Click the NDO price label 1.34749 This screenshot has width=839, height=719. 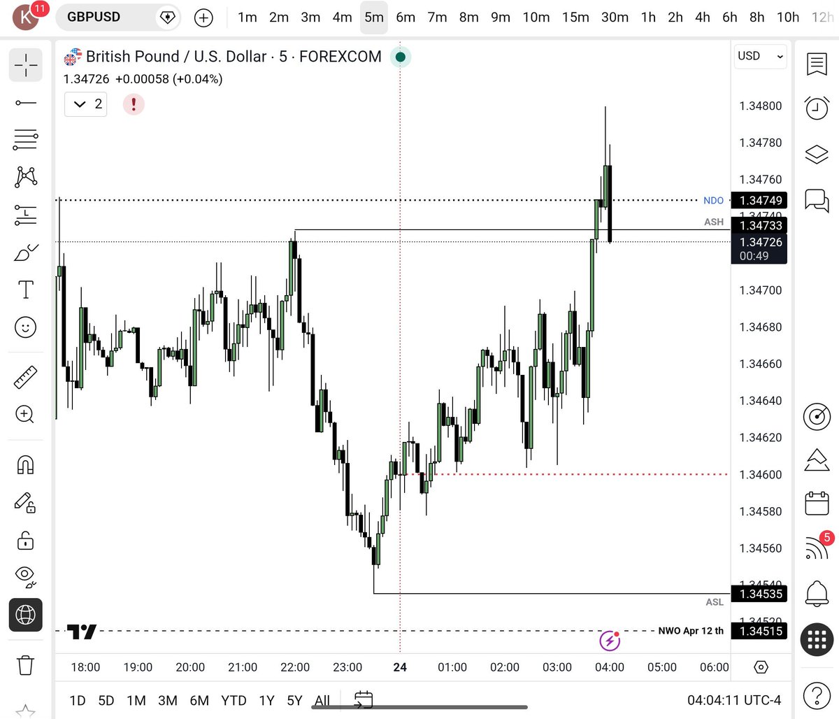759,200
